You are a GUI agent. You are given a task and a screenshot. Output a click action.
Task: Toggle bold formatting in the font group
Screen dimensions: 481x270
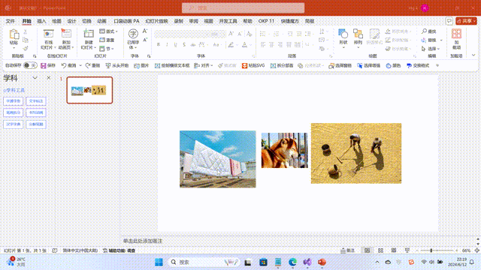click(159, 45)
